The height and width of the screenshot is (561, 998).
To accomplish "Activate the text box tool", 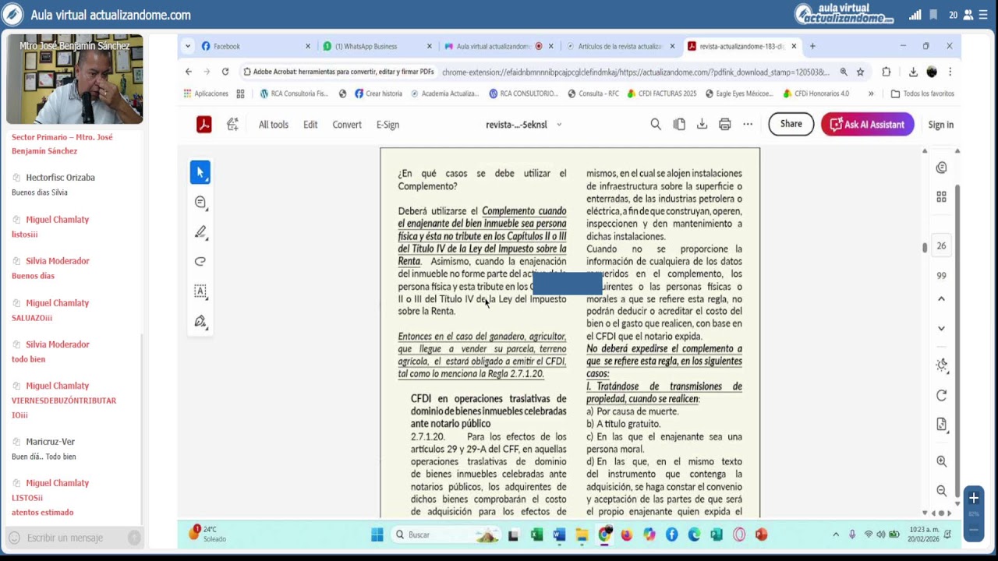I will point(200,291).
